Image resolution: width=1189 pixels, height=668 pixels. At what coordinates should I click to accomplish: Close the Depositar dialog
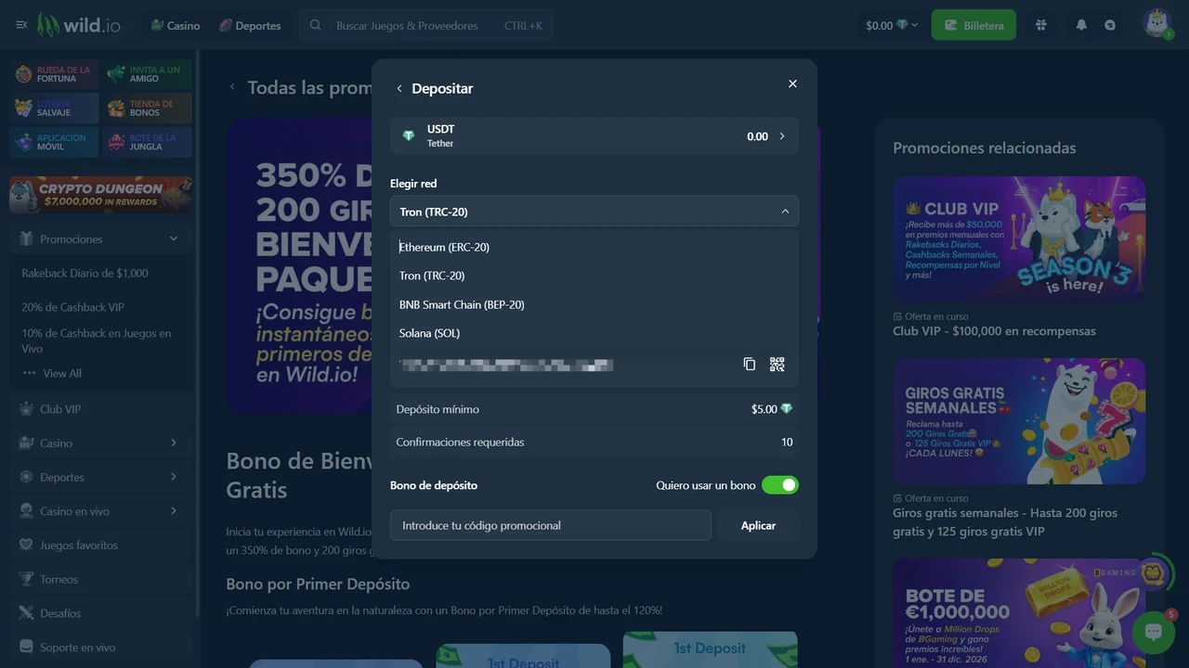(x=792, y=83)
